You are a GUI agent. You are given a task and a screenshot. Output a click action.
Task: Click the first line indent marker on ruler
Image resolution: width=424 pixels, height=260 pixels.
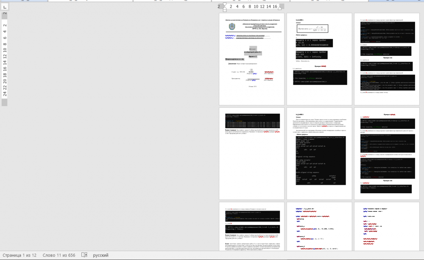coord(224,4)
